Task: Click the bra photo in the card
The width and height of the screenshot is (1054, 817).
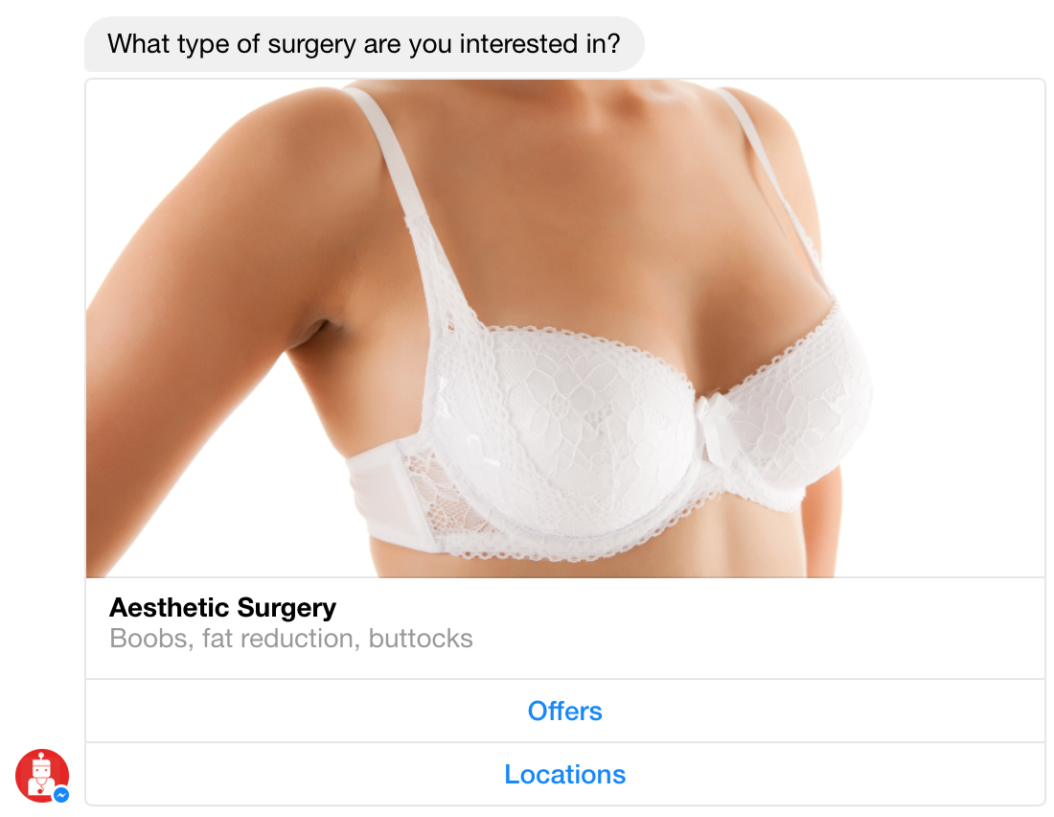Action: [564, 328]
